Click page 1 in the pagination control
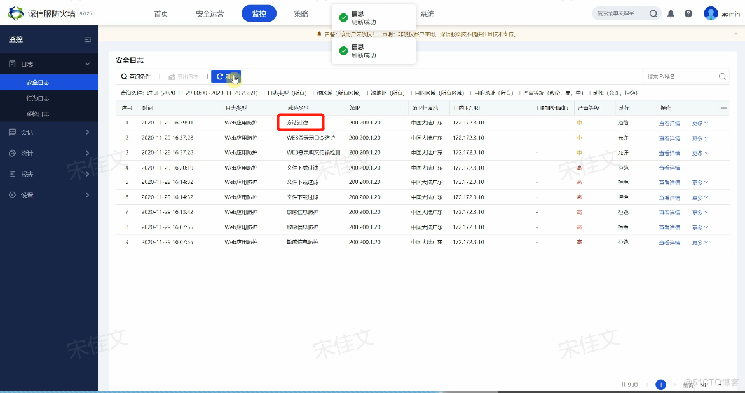 661,384
